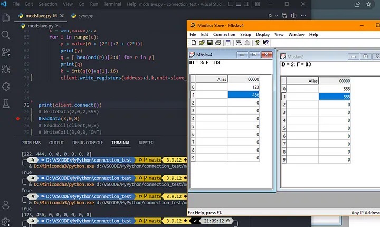Image resolution: width=380 pixels, height=227 pixels.
Task: Open the Testing flask view
Action: (6, 103)
